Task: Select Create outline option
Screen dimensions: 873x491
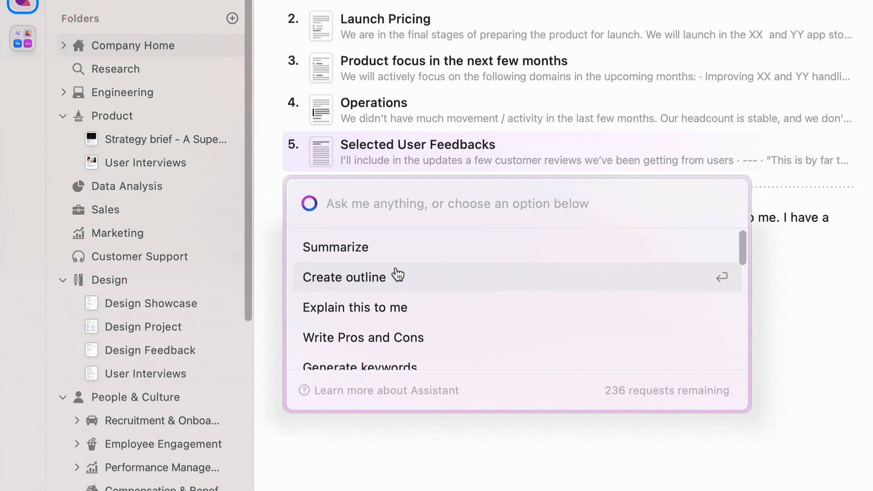Action: [x=344, y=277]
